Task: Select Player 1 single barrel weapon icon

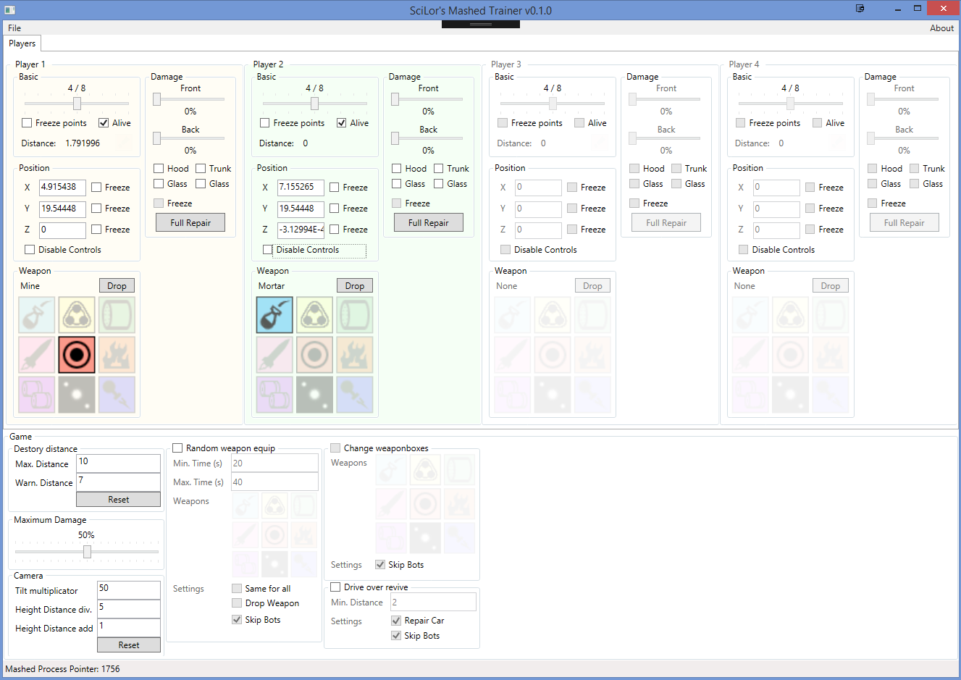Action: point(117,315)
